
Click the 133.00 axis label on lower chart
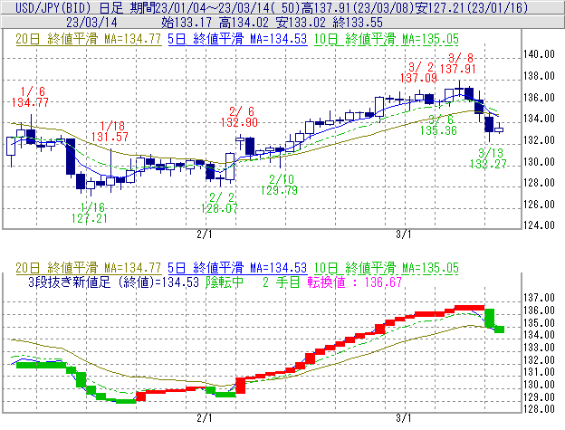[x=539, y=348]
